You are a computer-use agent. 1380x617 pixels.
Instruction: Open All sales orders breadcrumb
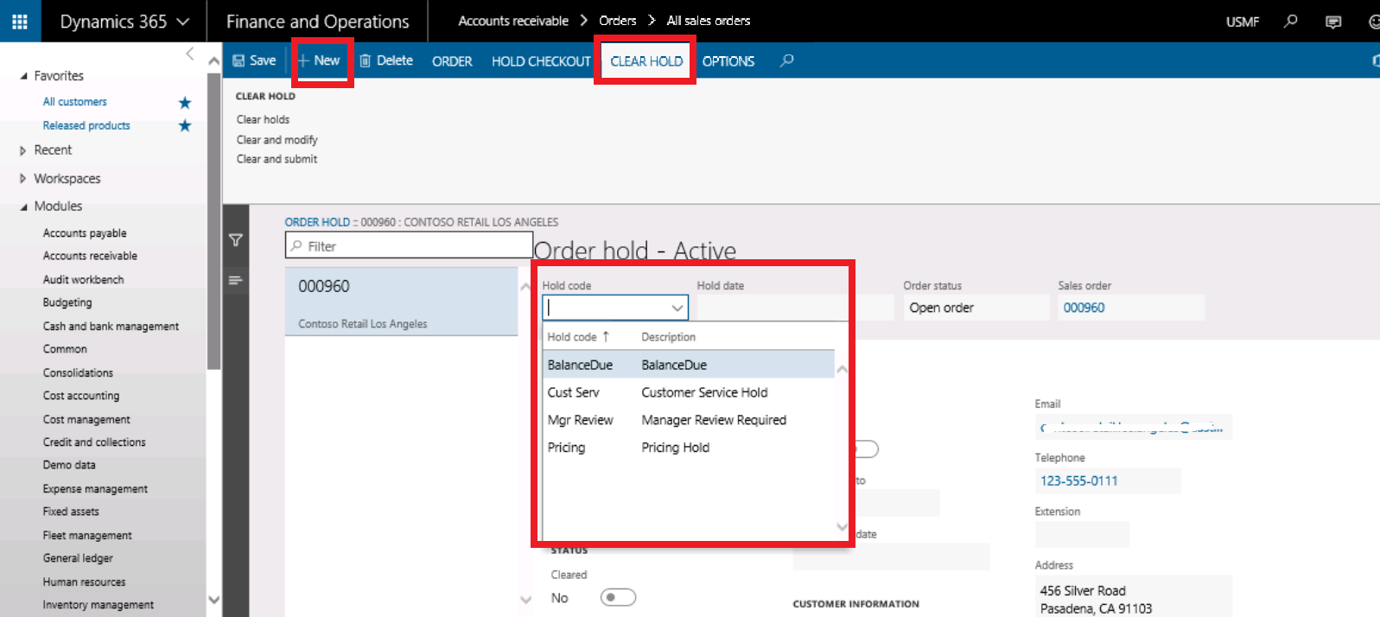point(709,21)
